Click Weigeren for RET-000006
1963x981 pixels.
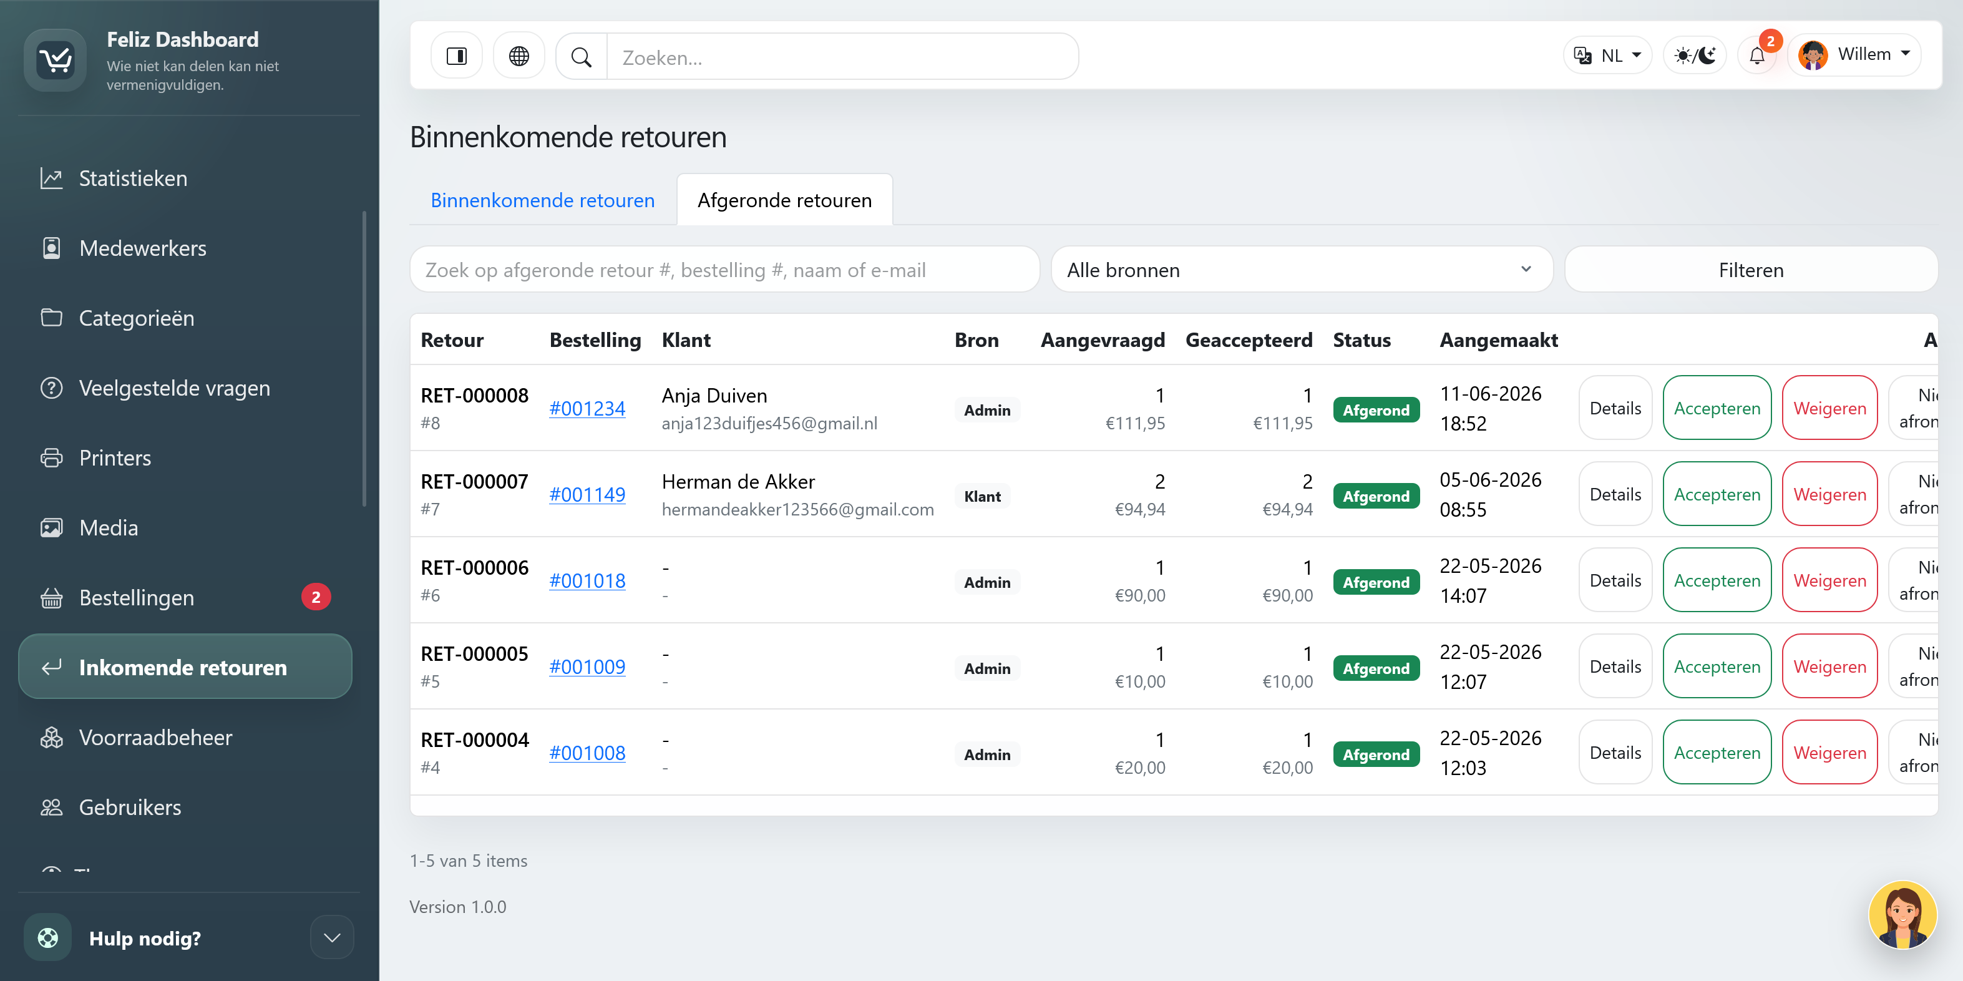pyautogui.click(x=1829, y=580)
